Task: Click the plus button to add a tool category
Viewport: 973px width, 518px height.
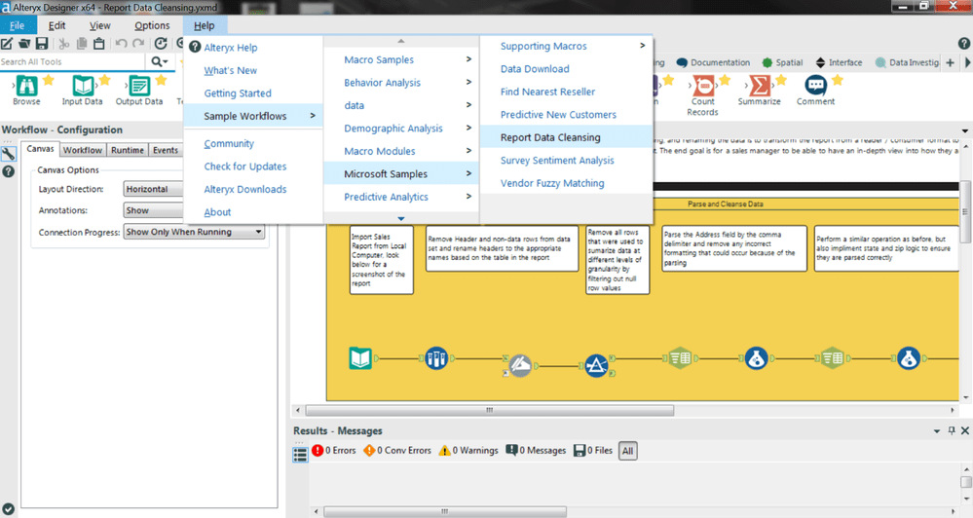Action: (x=950, y=62)
